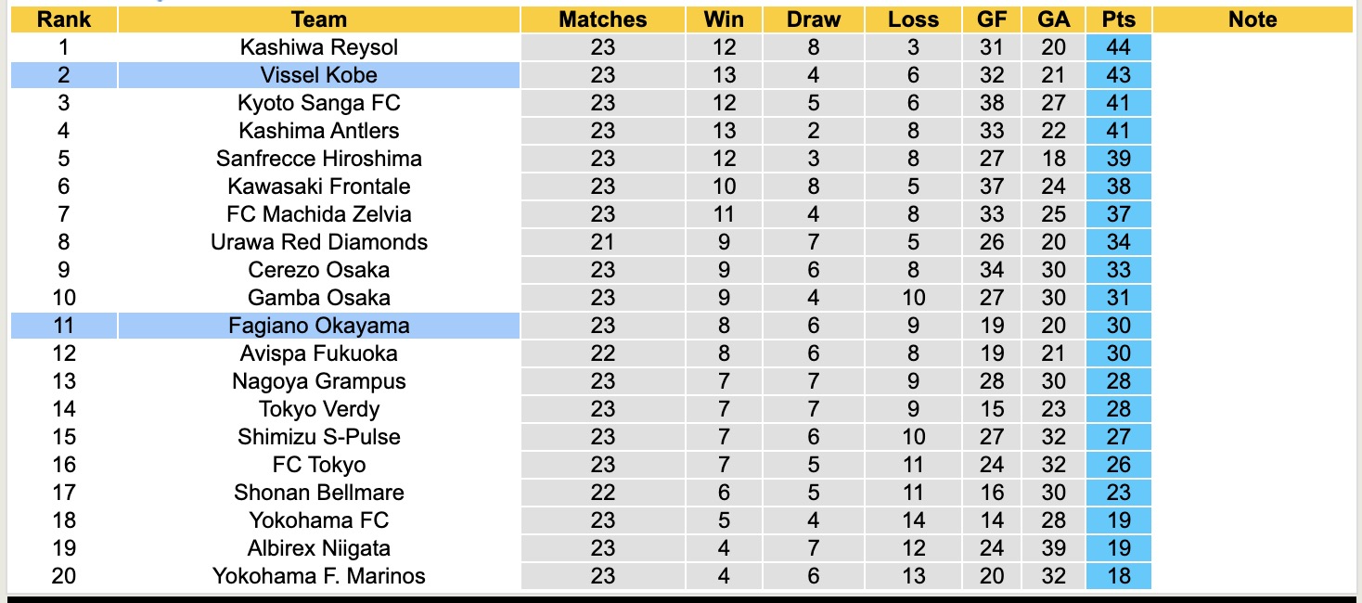Click the Draw column header

pyautogui.click(x=814, y=19)
